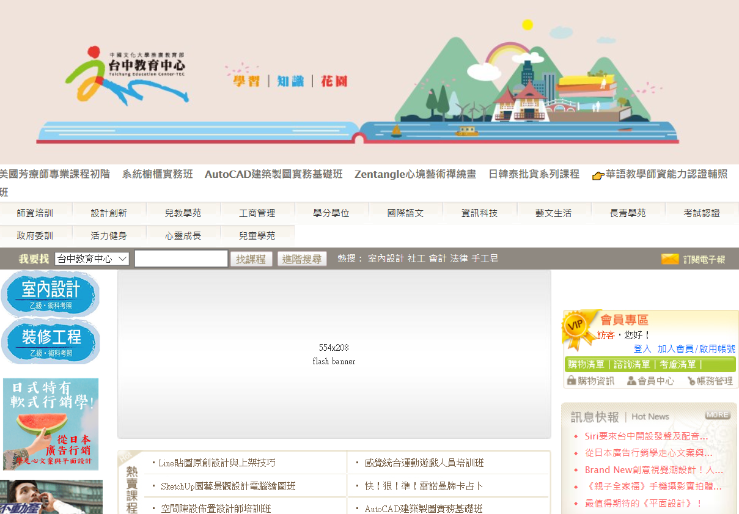Open the 購物清單 tab
The width and height of the screenshot is (739, 514).
586,364
